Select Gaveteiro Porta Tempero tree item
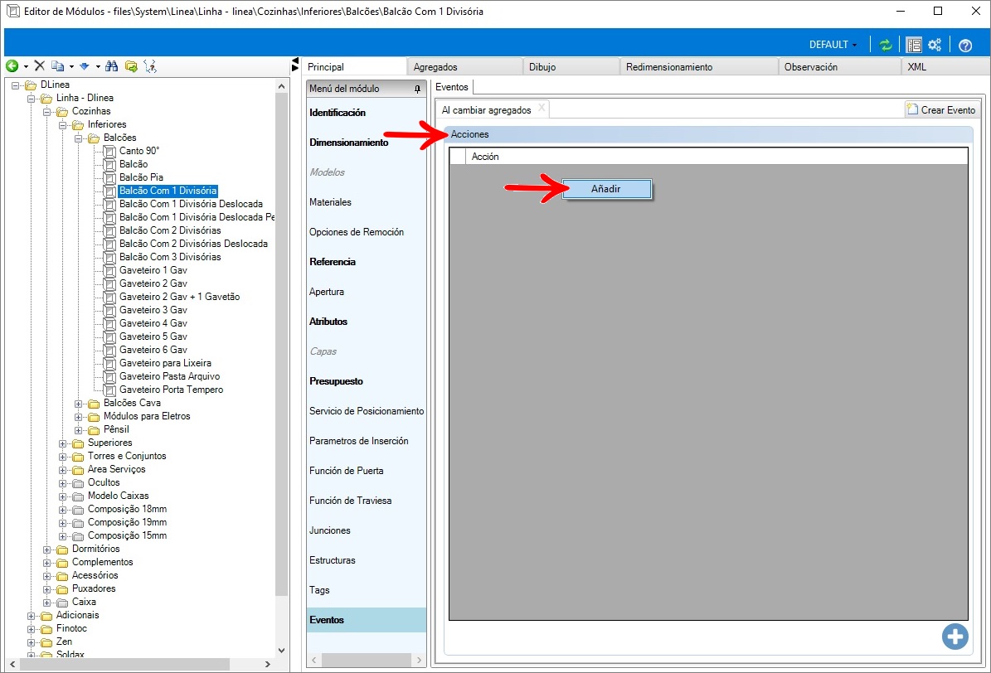Screen dimensions: 991x673 coord(172,390)
